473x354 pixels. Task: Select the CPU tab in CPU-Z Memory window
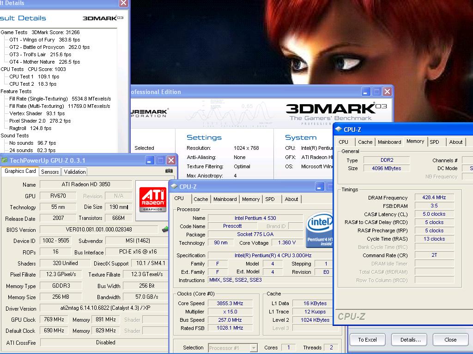(x=343, y=142)
